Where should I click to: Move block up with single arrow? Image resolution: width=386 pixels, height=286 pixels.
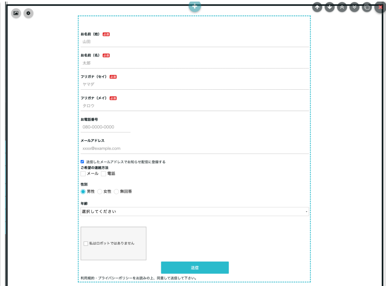point(317,7)
